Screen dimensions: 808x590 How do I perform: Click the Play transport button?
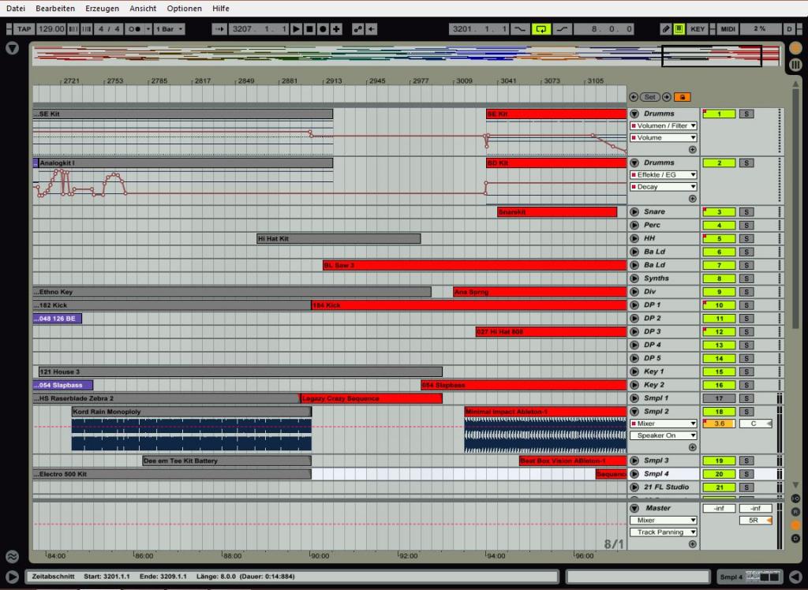pos(297,29)
